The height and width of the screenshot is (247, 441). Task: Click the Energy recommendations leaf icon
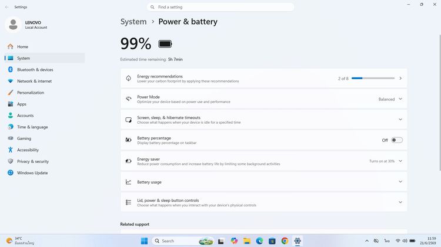(129, 78)
